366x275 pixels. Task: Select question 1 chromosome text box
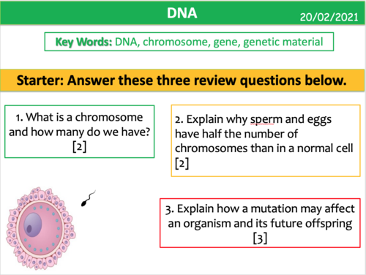80,132
